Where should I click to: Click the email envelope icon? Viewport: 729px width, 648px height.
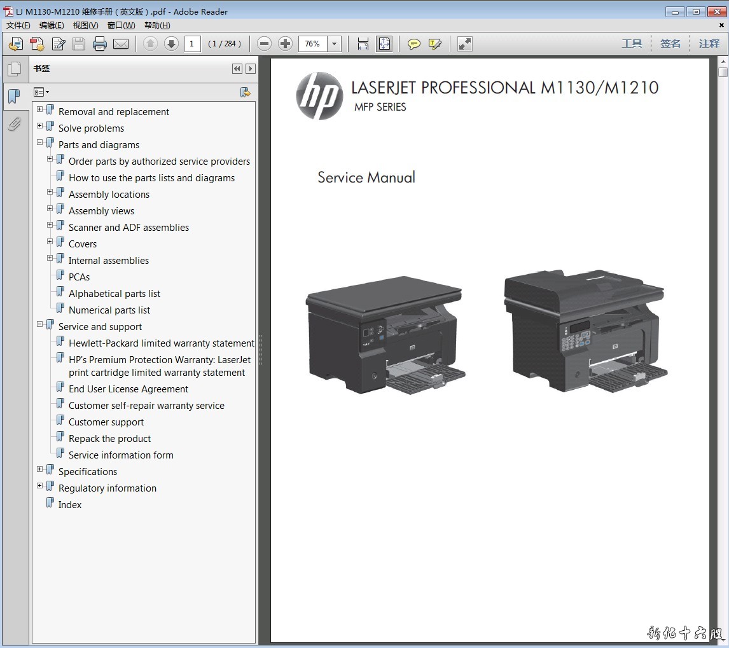click(121, 44)
